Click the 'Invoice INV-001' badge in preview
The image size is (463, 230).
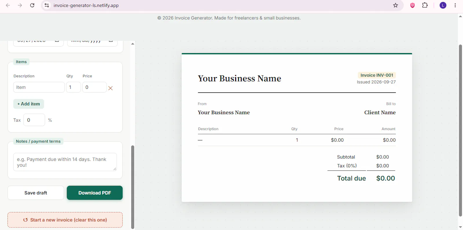tap(377, 75)
